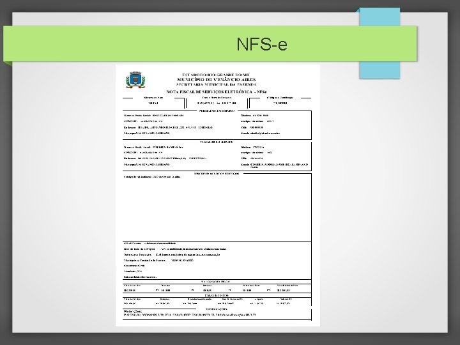The image size is (460, 345).
Task: Click the 'ESTADO DO RIO GRANDE DO SUL' line
Action: [216, 75]
